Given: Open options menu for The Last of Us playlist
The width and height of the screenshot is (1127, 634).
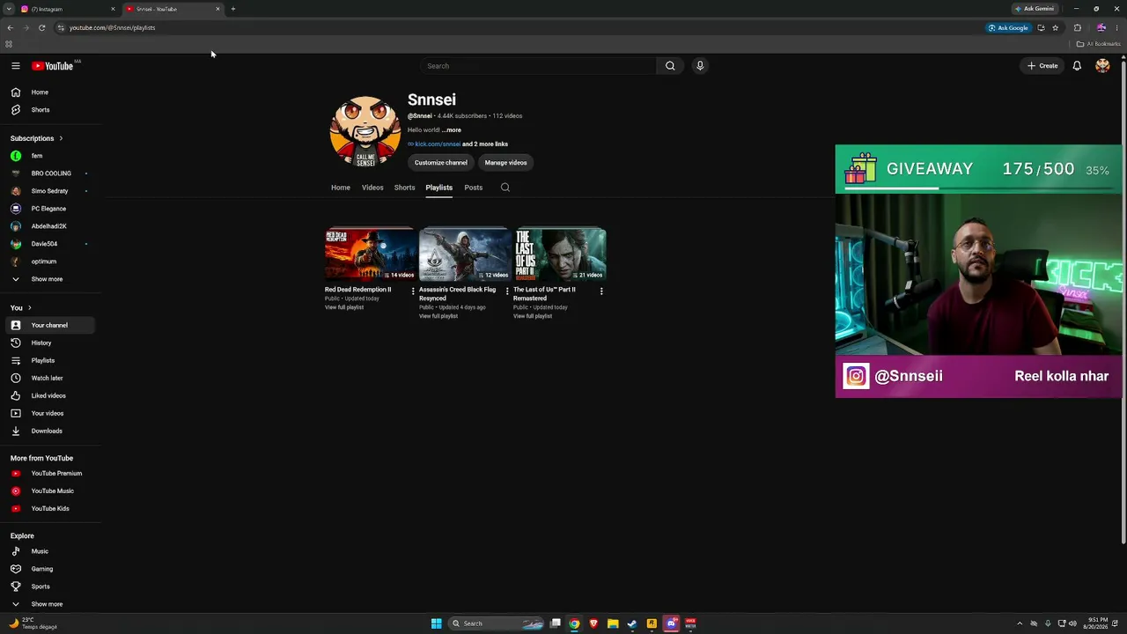Looking at the screenshot, I should 601,291.
